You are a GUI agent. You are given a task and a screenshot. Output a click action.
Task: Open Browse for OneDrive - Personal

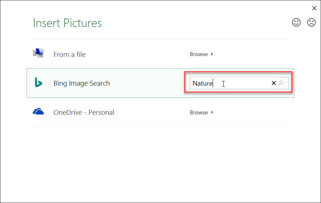click(x=199, y=112)
